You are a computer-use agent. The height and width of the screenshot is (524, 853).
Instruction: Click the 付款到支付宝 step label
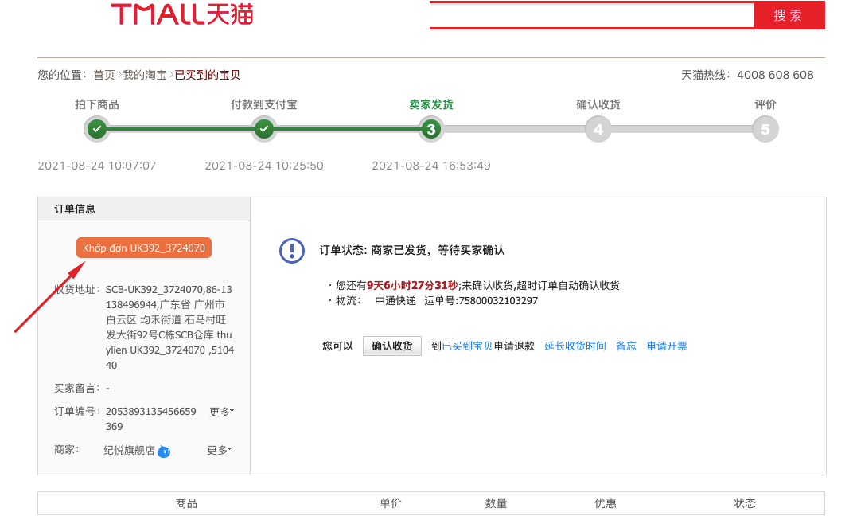[x=264, y=104]
